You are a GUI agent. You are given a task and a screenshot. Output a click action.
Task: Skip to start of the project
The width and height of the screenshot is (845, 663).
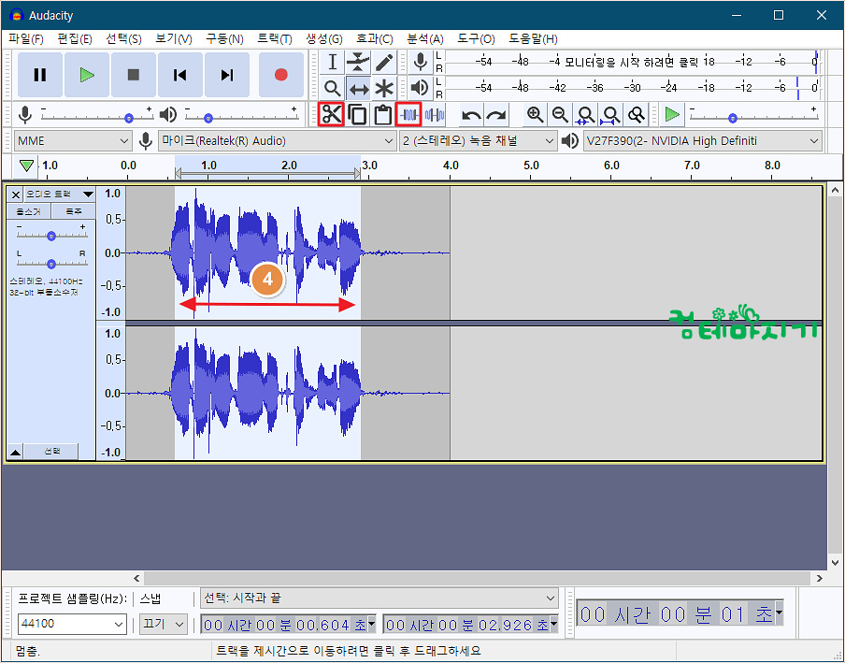click(x=180, y=75)
